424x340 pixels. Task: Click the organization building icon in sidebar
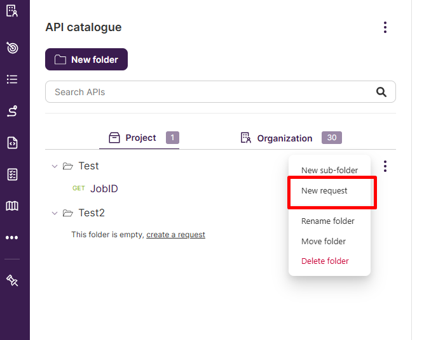[12, 11]
